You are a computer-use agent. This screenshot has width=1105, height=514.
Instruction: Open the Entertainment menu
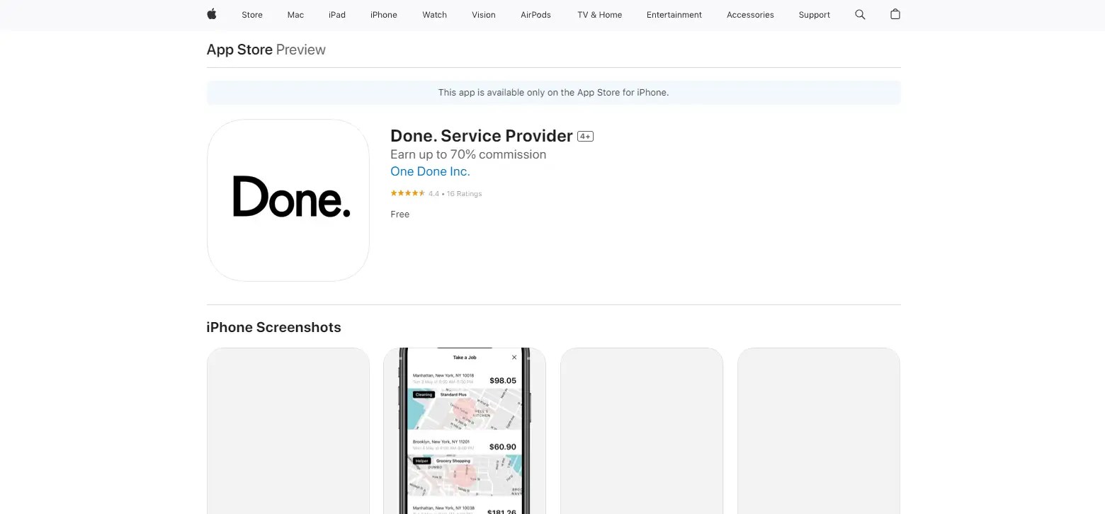(x=674, y=15)
